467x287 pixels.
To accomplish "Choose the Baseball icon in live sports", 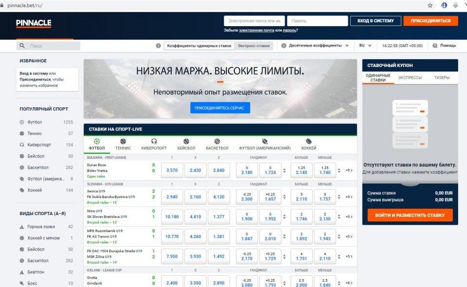I will (186, 141).
